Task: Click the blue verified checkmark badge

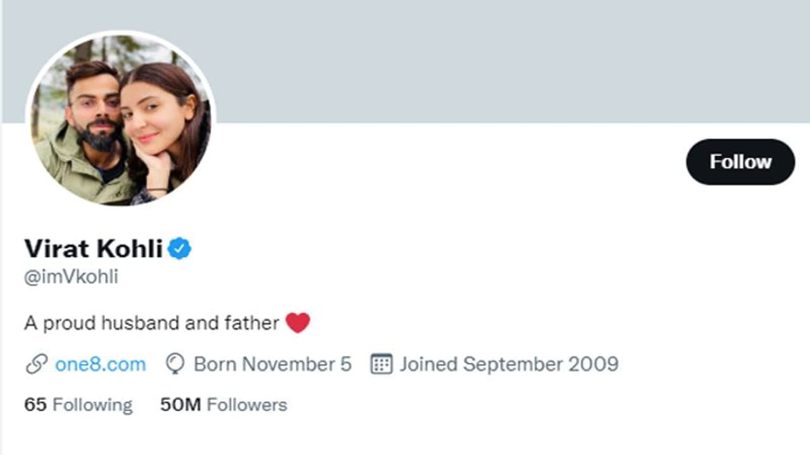Action: 180,249
